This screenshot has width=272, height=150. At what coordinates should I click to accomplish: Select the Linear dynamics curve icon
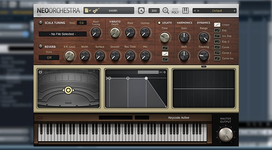point(217,25)
